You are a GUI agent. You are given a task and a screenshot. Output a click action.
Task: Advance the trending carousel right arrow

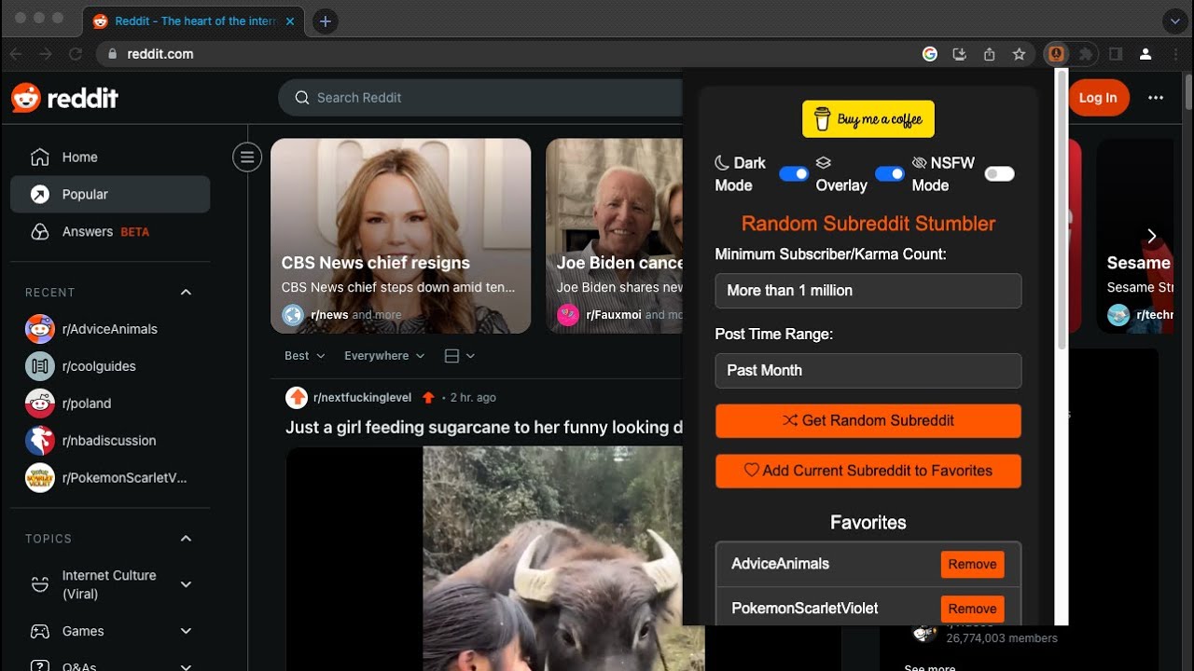[1152, 236]
